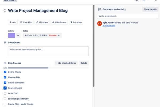Open the Members picker
Screen dimensions: 160x107
click(42, 22)
